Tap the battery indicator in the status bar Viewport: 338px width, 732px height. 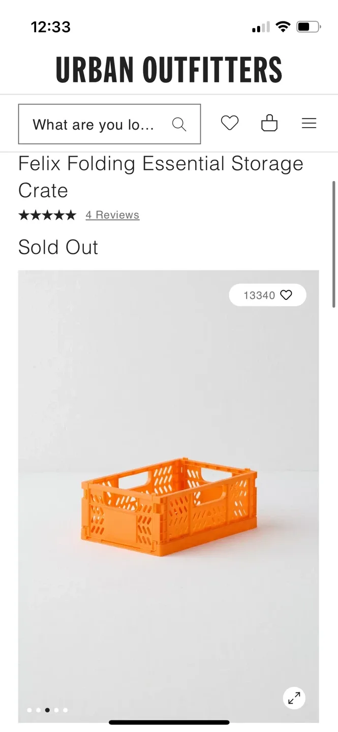[306, 27]
